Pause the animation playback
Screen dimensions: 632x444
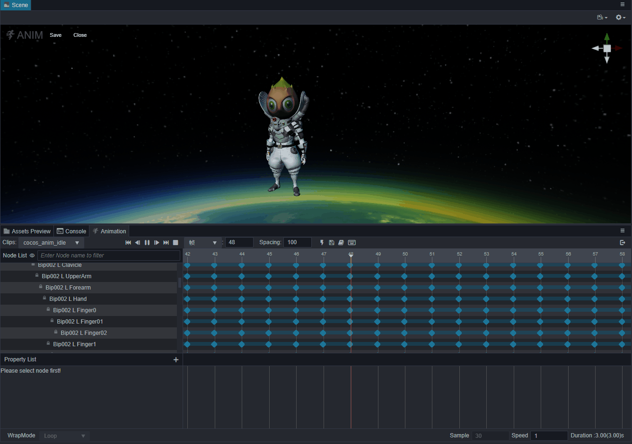(147, 242)
